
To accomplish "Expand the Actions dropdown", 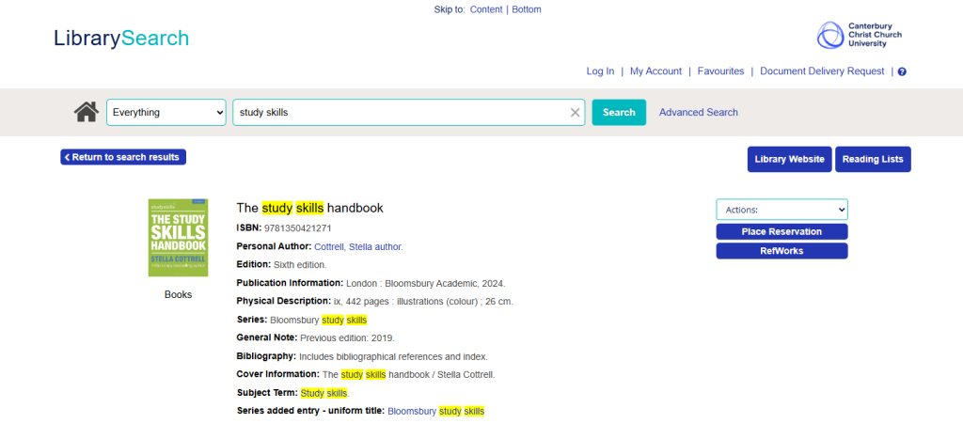I will 781,210.
